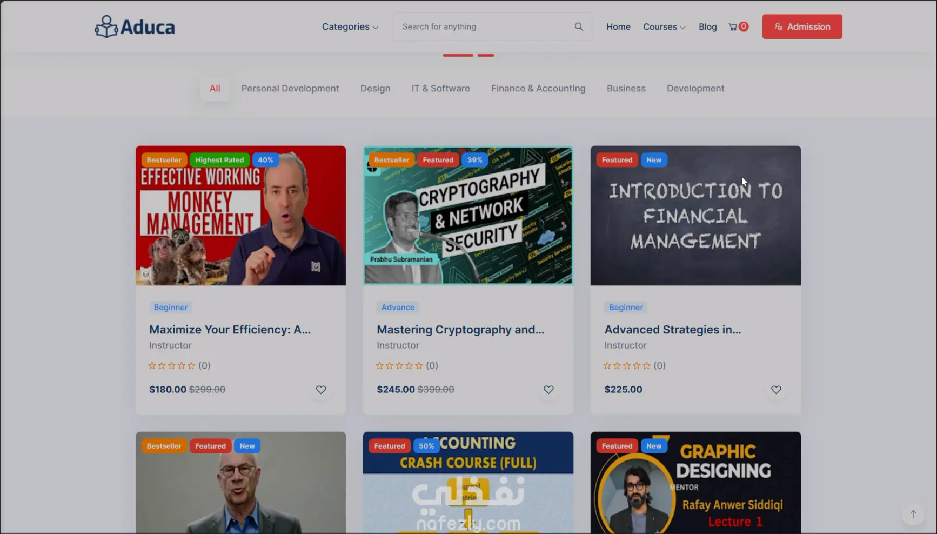Click the Beginner tag on Advanced Strategies
This screenshot has width=937, height=534.
626,308
